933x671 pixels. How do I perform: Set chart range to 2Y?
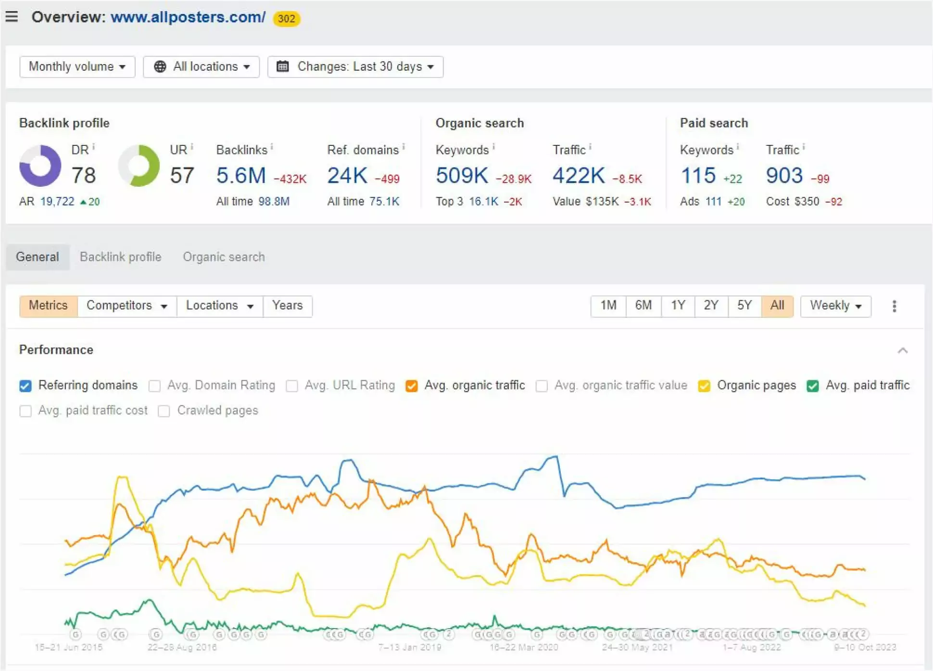[711, 306]
